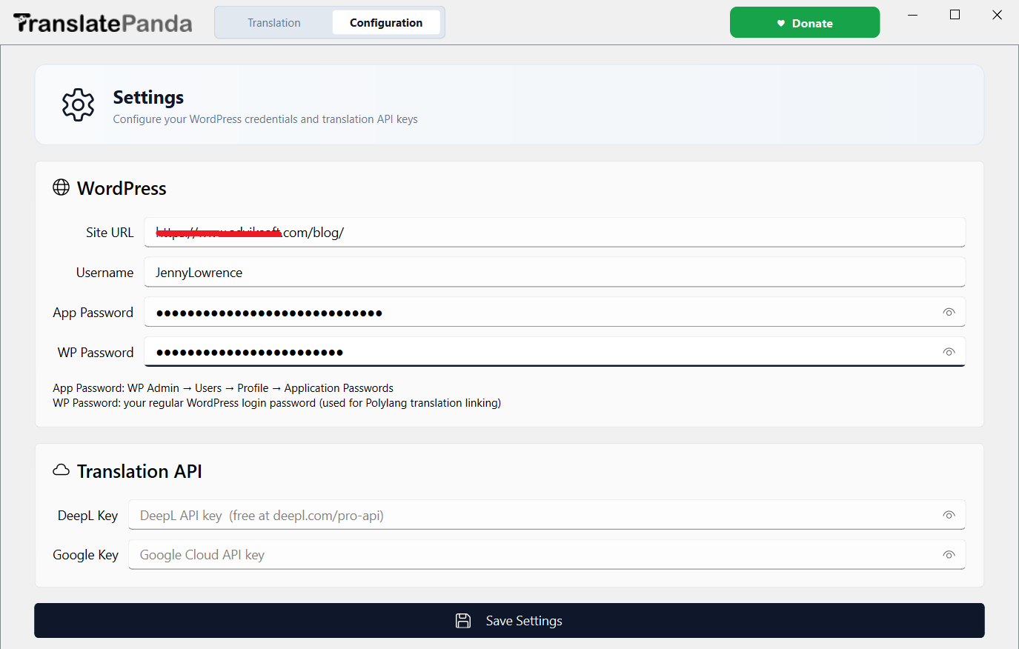
Task: Toggle Google Key visibility eye icon
Action: (x=949, y=555)
